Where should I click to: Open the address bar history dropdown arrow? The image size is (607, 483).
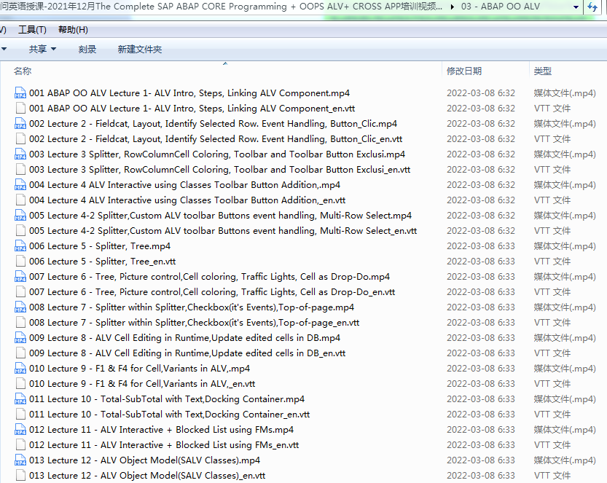click(x=576, y=7)
